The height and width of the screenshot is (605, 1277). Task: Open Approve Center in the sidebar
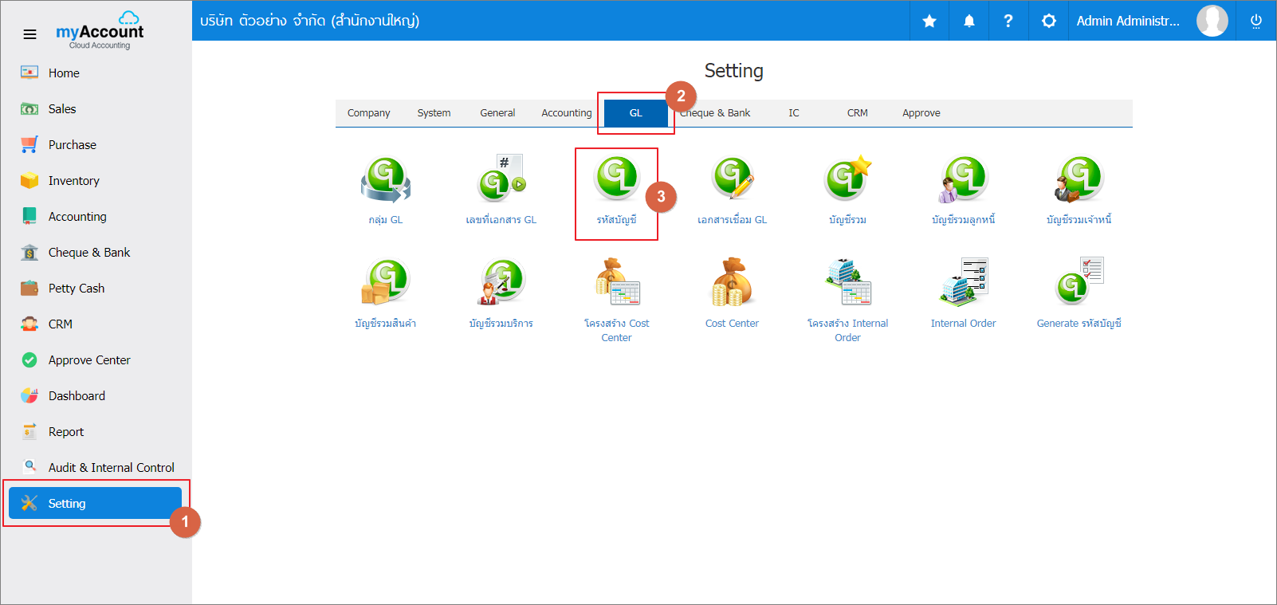click(x=96, y=360)
